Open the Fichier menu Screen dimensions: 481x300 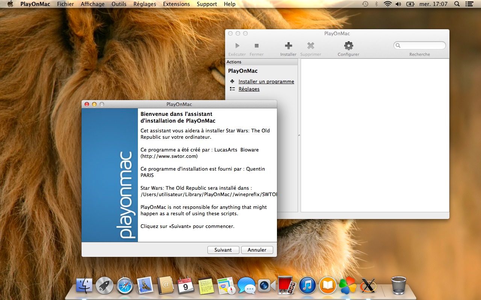point(65,4)
